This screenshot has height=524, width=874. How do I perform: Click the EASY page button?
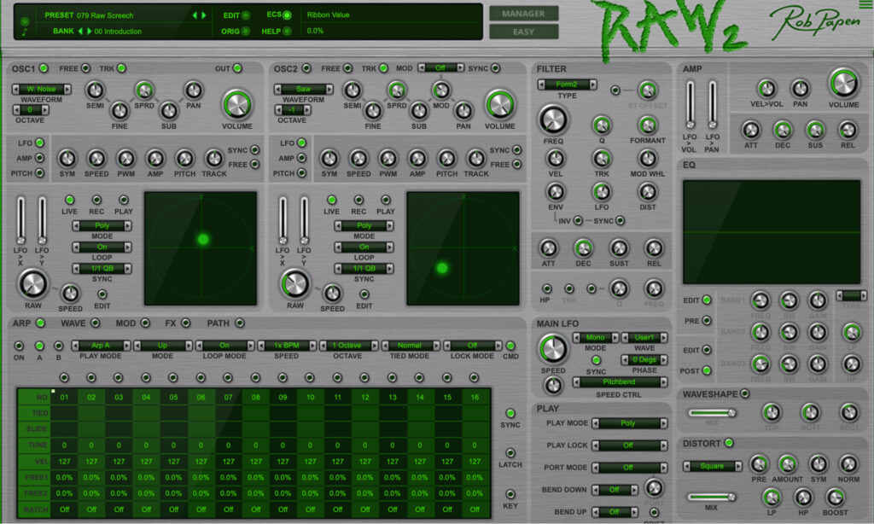(x=523, y=32)
